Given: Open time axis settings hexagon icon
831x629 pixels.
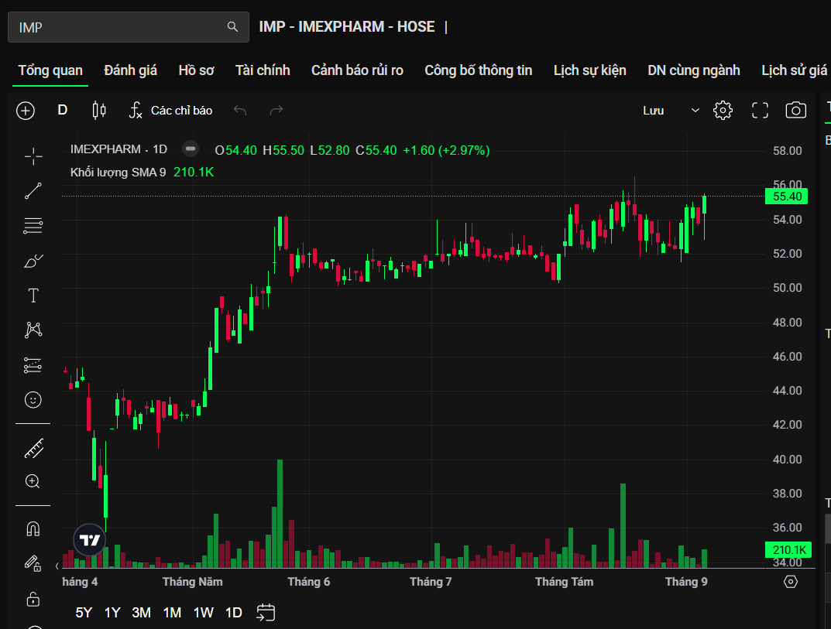Looking at the screenshot, I should coord(790,582).
